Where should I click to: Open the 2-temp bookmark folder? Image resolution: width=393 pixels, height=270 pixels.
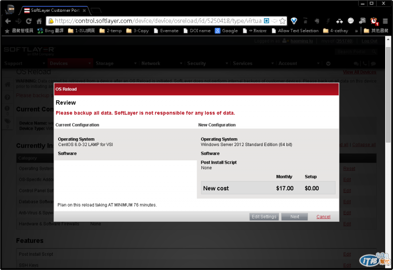111,30
